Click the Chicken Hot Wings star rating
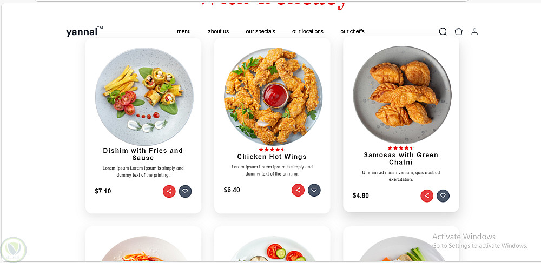 click(x=272, y=150)
